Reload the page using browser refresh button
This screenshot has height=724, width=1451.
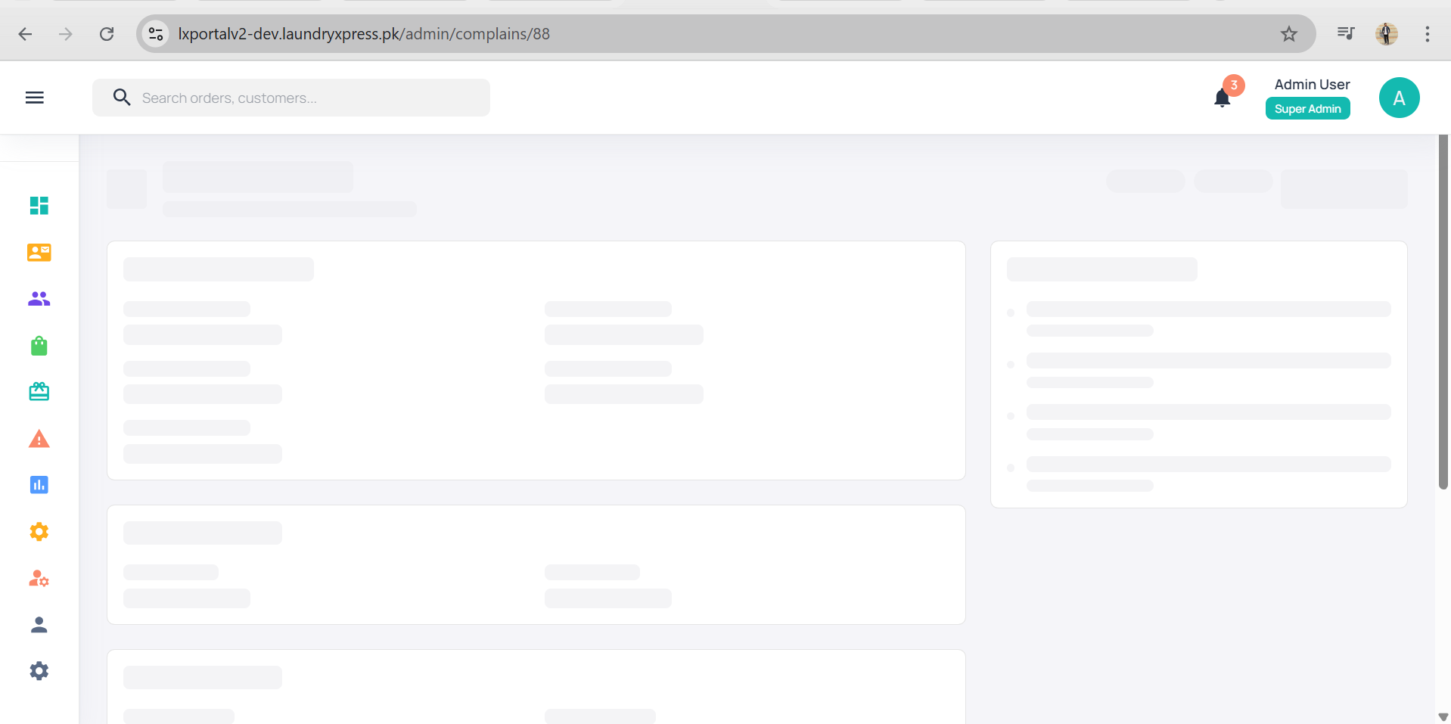pyautogui.click(x=107, y=34)
